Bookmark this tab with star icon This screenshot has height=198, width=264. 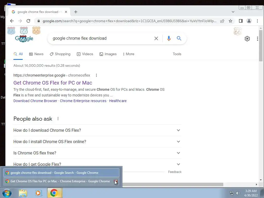[x=230, y=21]
